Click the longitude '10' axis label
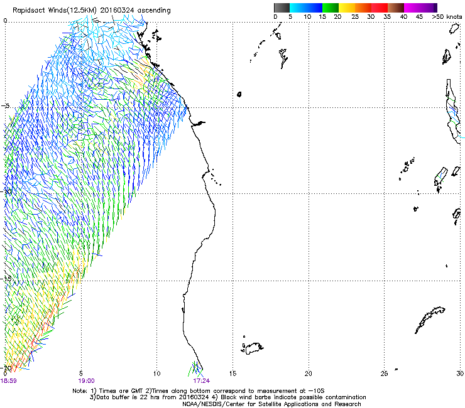This screenshot has width=465, height=408. [157, 373]
